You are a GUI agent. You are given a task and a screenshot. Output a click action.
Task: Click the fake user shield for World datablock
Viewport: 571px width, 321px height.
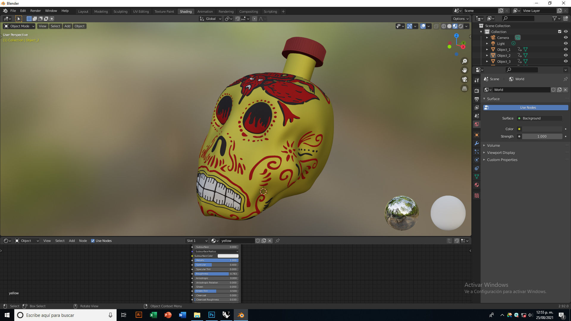click(x=553, y=90)
